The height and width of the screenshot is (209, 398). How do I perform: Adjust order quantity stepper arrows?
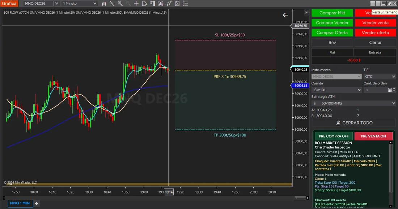coord(394,90)
